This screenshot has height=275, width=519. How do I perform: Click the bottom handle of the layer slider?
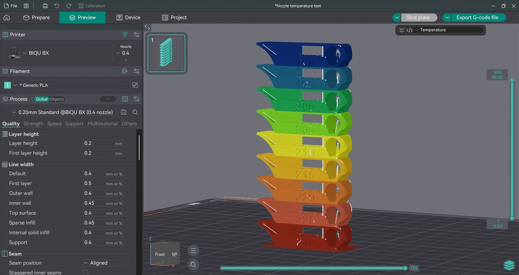[x=512, y=219]
